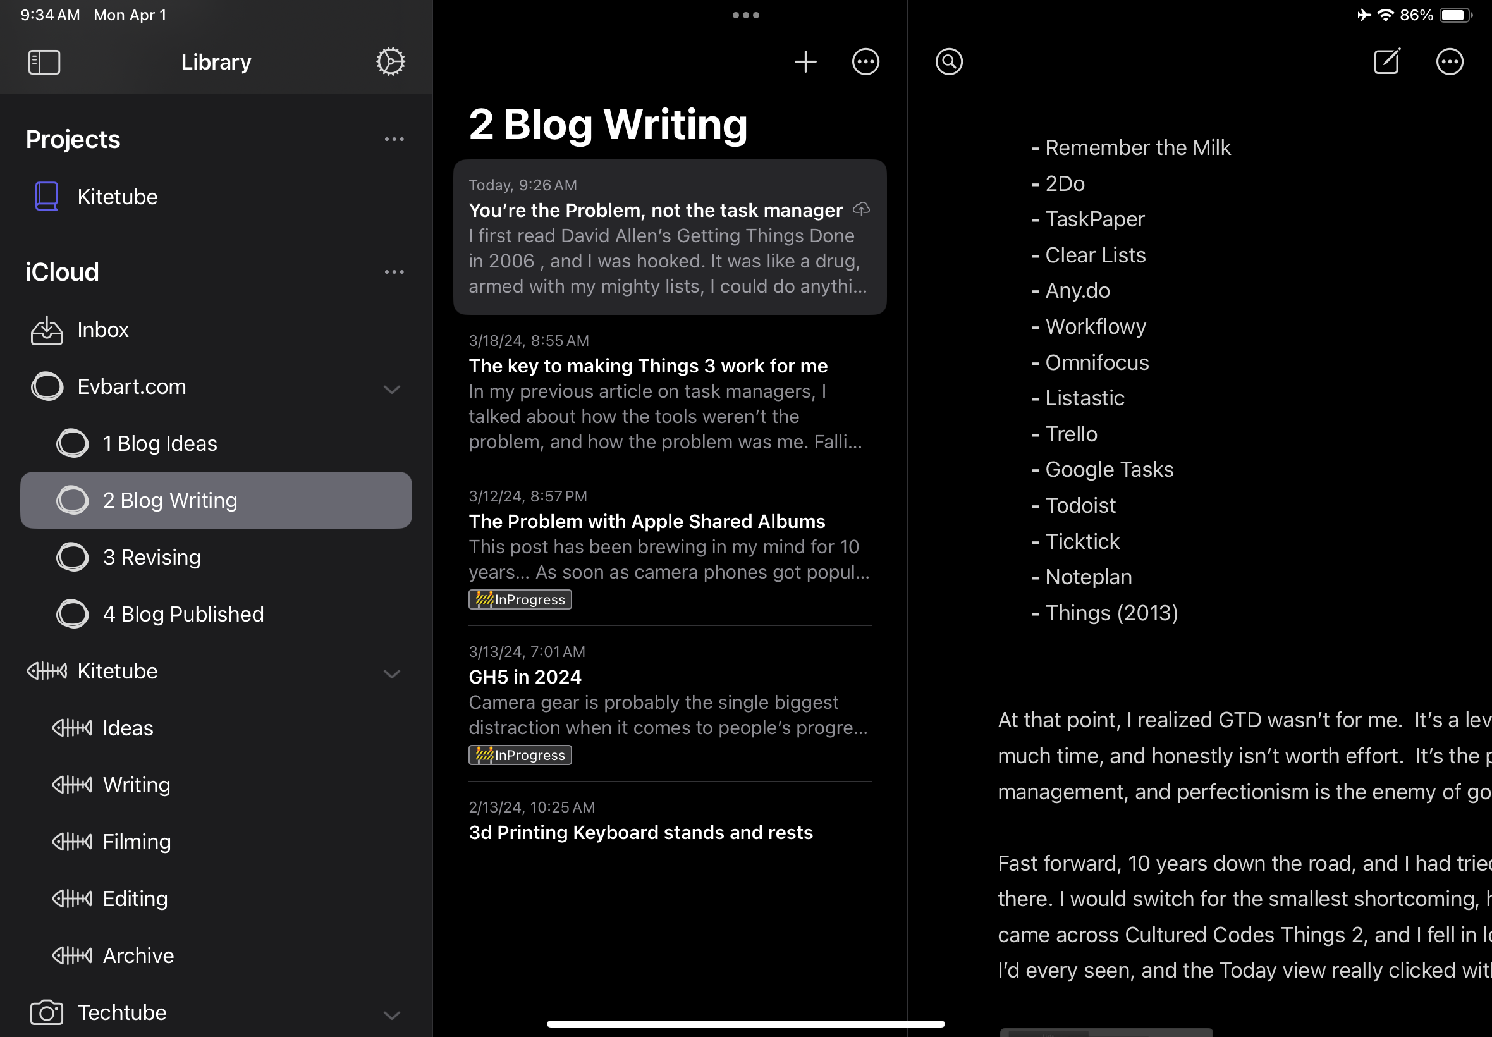
Task: Collapse the Evbart.com group
Action: pos(392,390)
